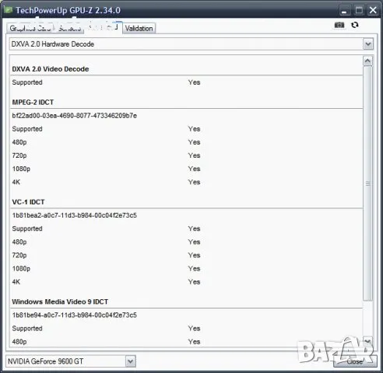Click GUID 1b81be94-a0c7-11d3-b984-00c04f2e73c5

(75, 315)
